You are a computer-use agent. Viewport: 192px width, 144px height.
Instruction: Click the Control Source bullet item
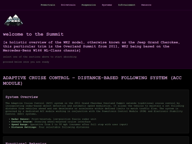(x=51, y=122)
